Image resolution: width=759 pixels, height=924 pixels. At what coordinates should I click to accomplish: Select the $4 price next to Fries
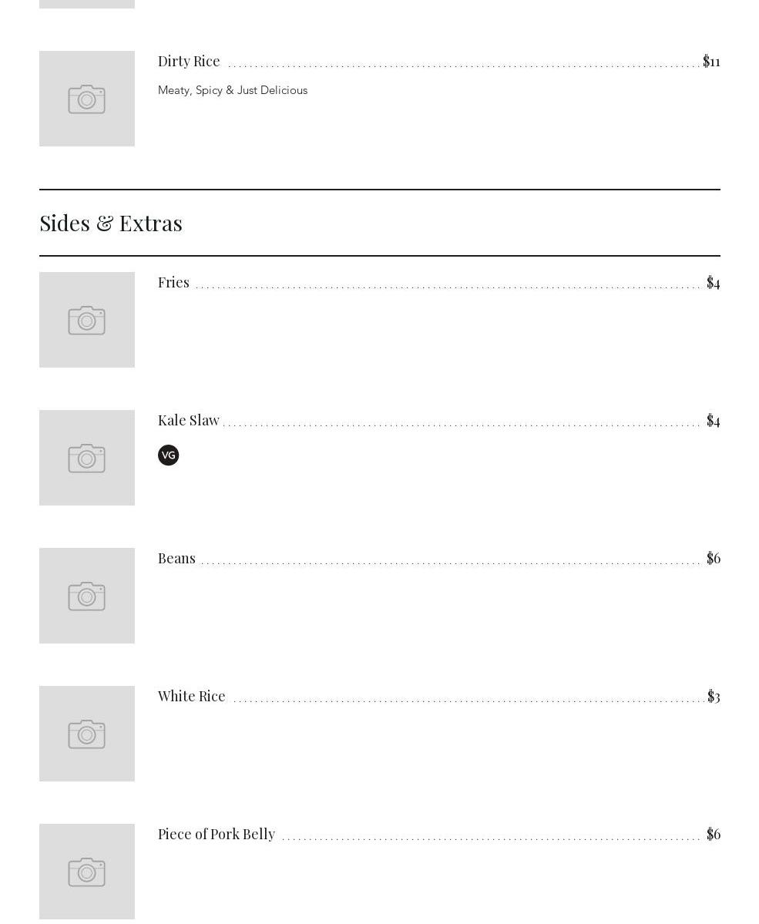tap(714, 282)
